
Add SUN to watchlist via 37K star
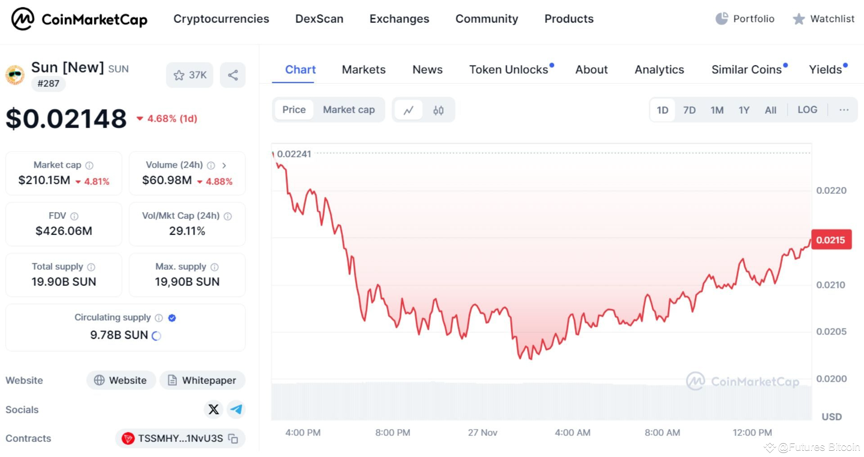[189, 75]
